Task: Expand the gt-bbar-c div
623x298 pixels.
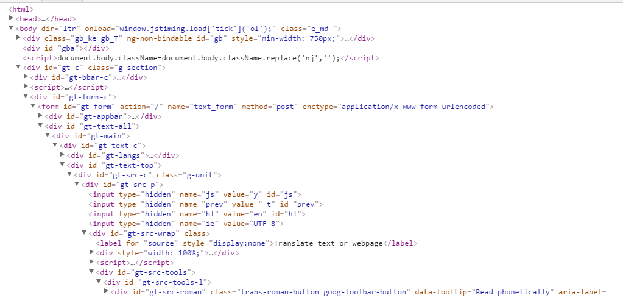Action: click(26, 77)
